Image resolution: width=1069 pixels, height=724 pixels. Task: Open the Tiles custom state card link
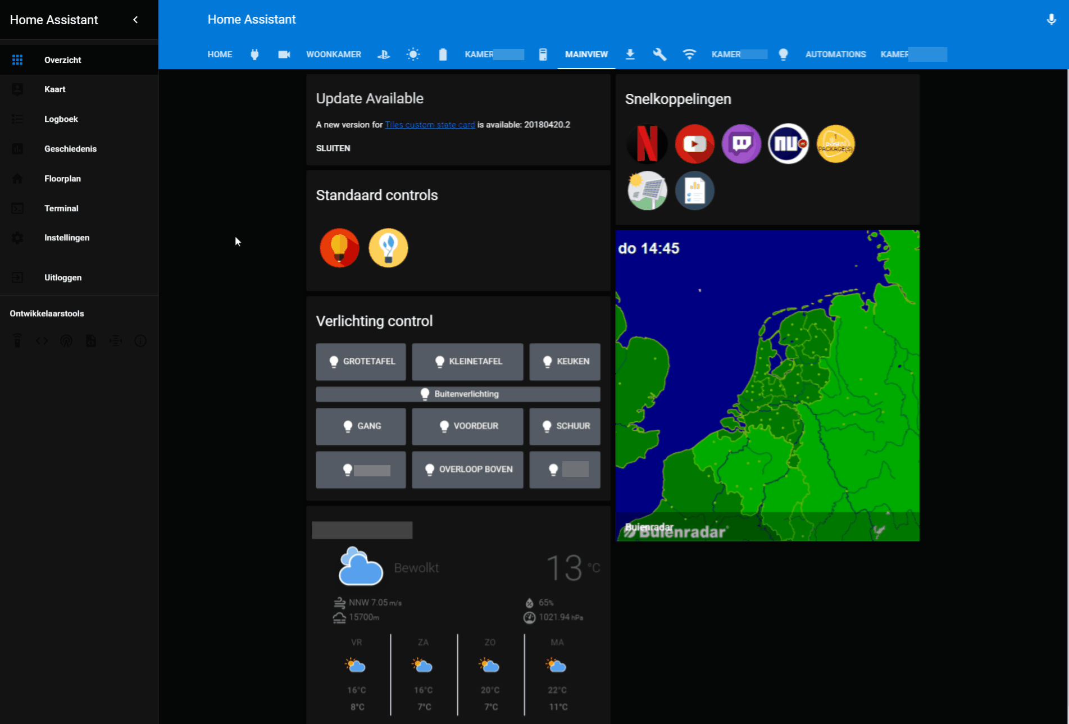430,125
